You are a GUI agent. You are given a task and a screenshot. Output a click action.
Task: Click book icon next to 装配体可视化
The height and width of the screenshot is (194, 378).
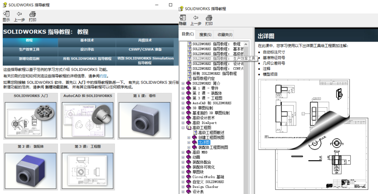coord(189,167)
